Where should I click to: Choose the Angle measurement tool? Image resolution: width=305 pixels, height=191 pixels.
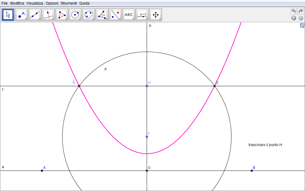(102, 14)
